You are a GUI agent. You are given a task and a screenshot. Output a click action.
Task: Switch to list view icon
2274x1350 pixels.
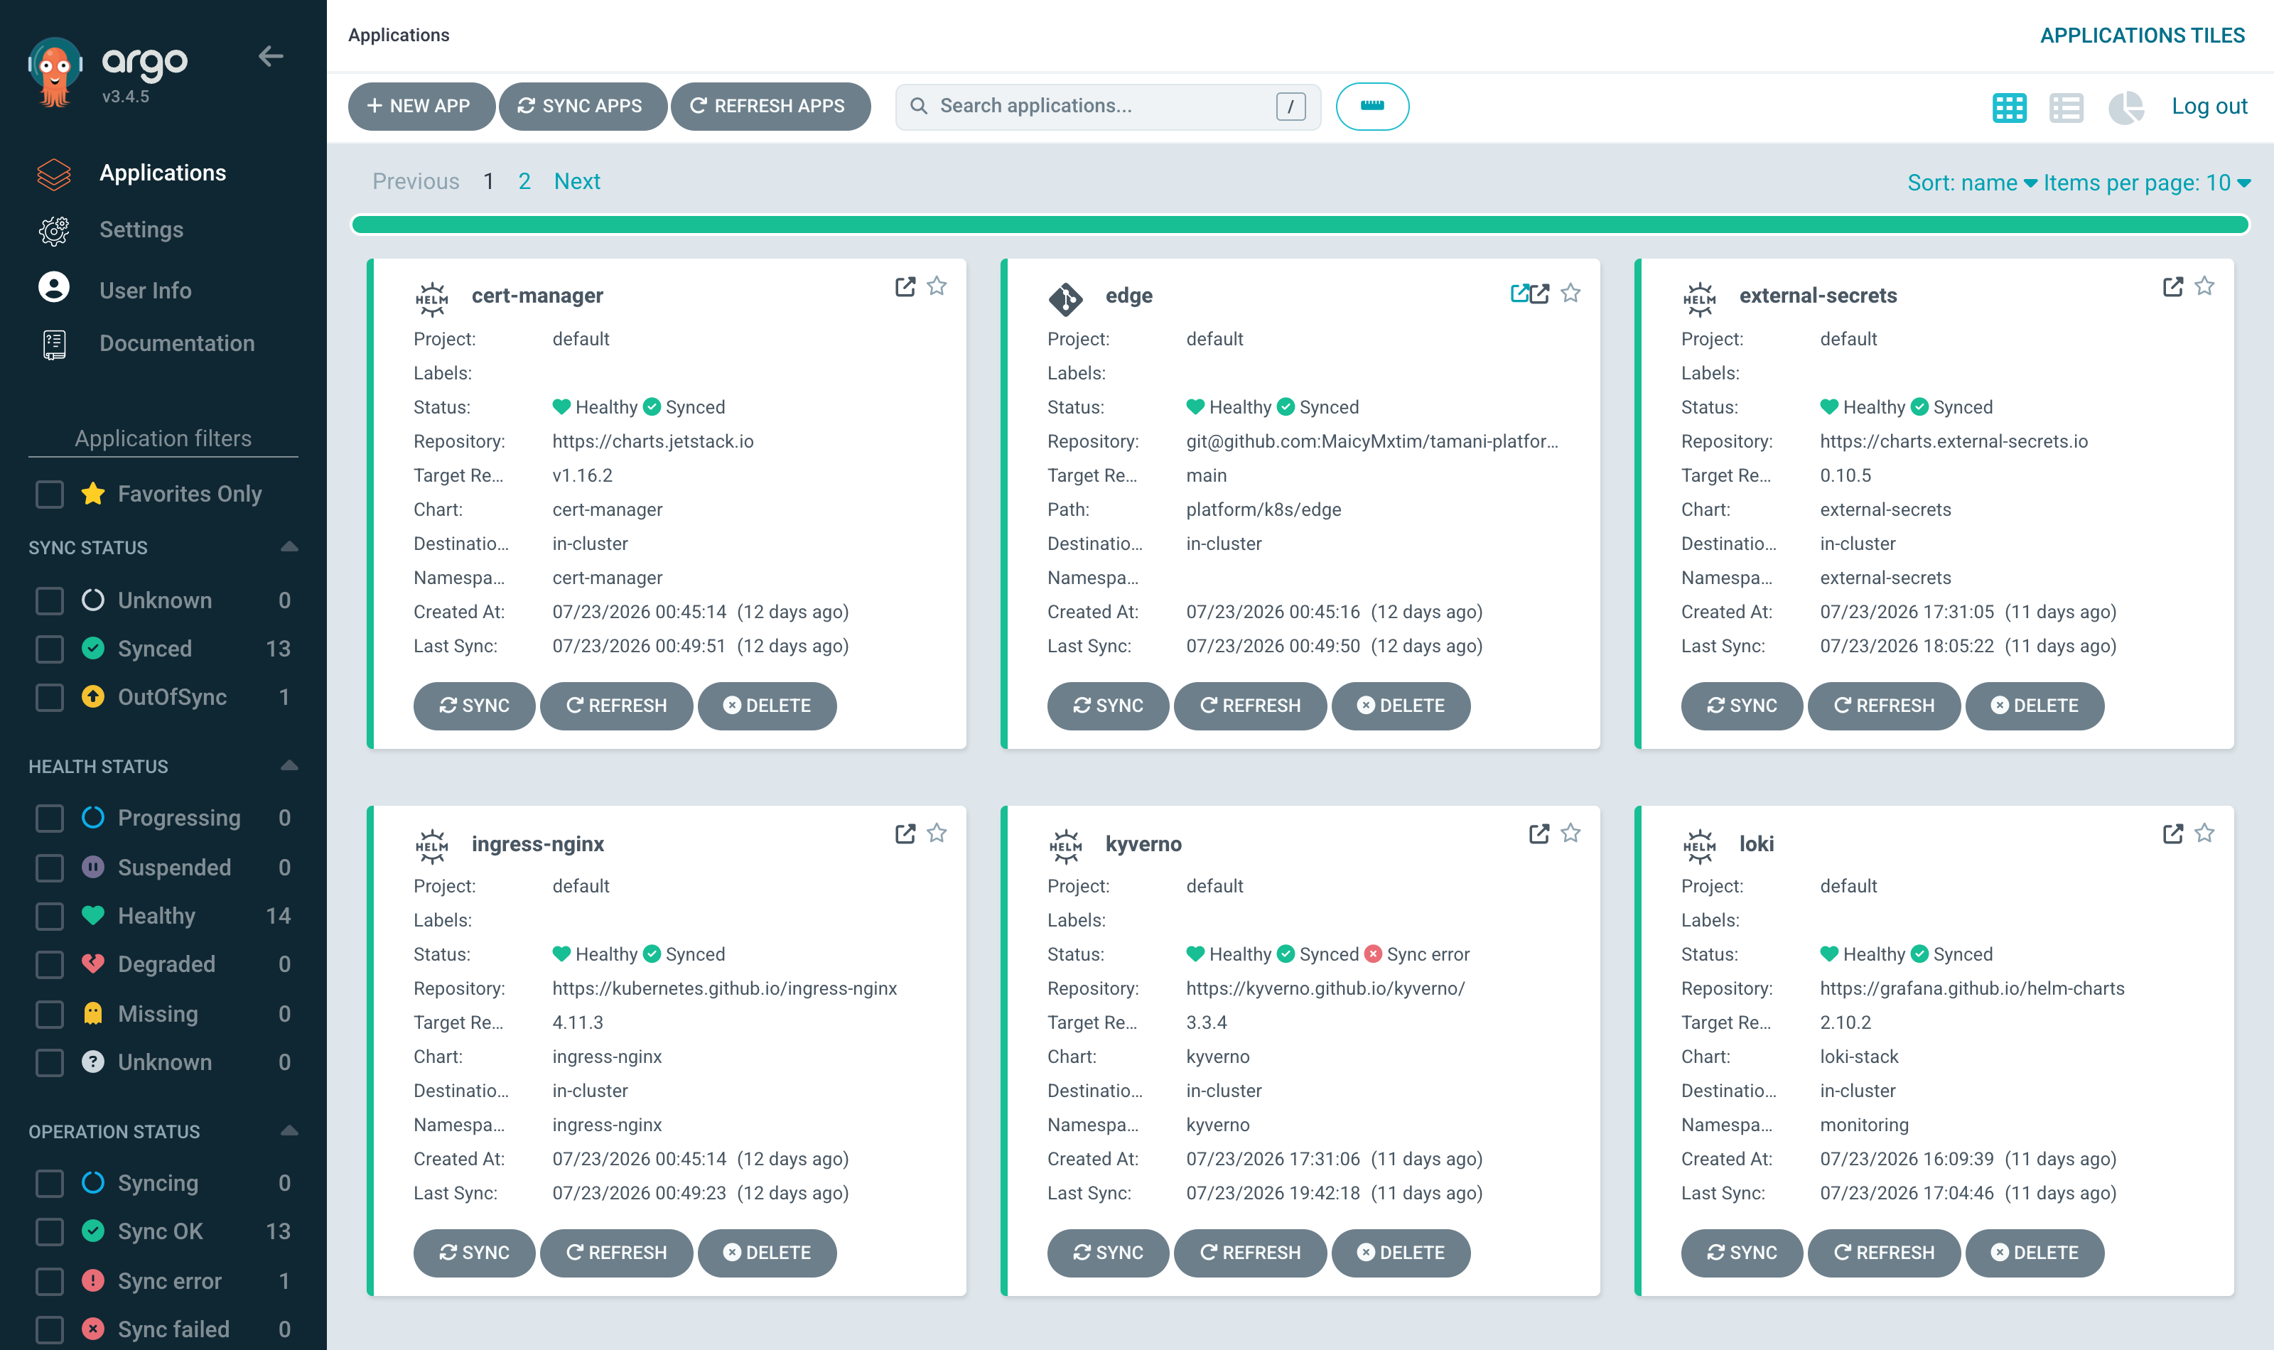[x=2066, y=107]
